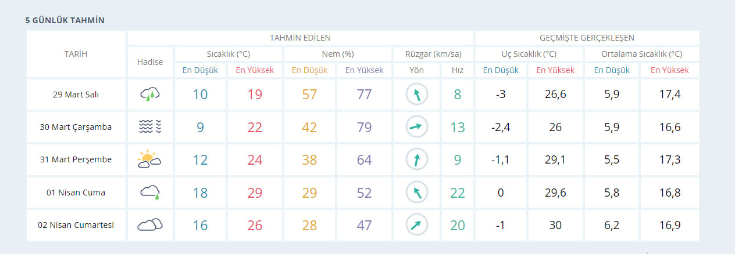Click the light rain cloud icon for 01 Nisan Cuma

tap(150, 192)
